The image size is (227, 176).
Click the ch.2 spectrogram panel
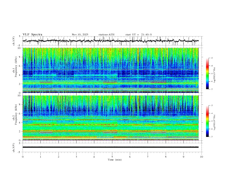coord(110,118)
